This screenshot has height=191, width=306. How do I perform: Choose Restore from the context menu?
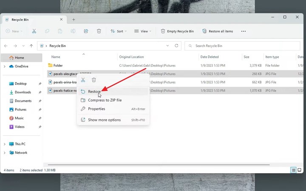[113, 91]
